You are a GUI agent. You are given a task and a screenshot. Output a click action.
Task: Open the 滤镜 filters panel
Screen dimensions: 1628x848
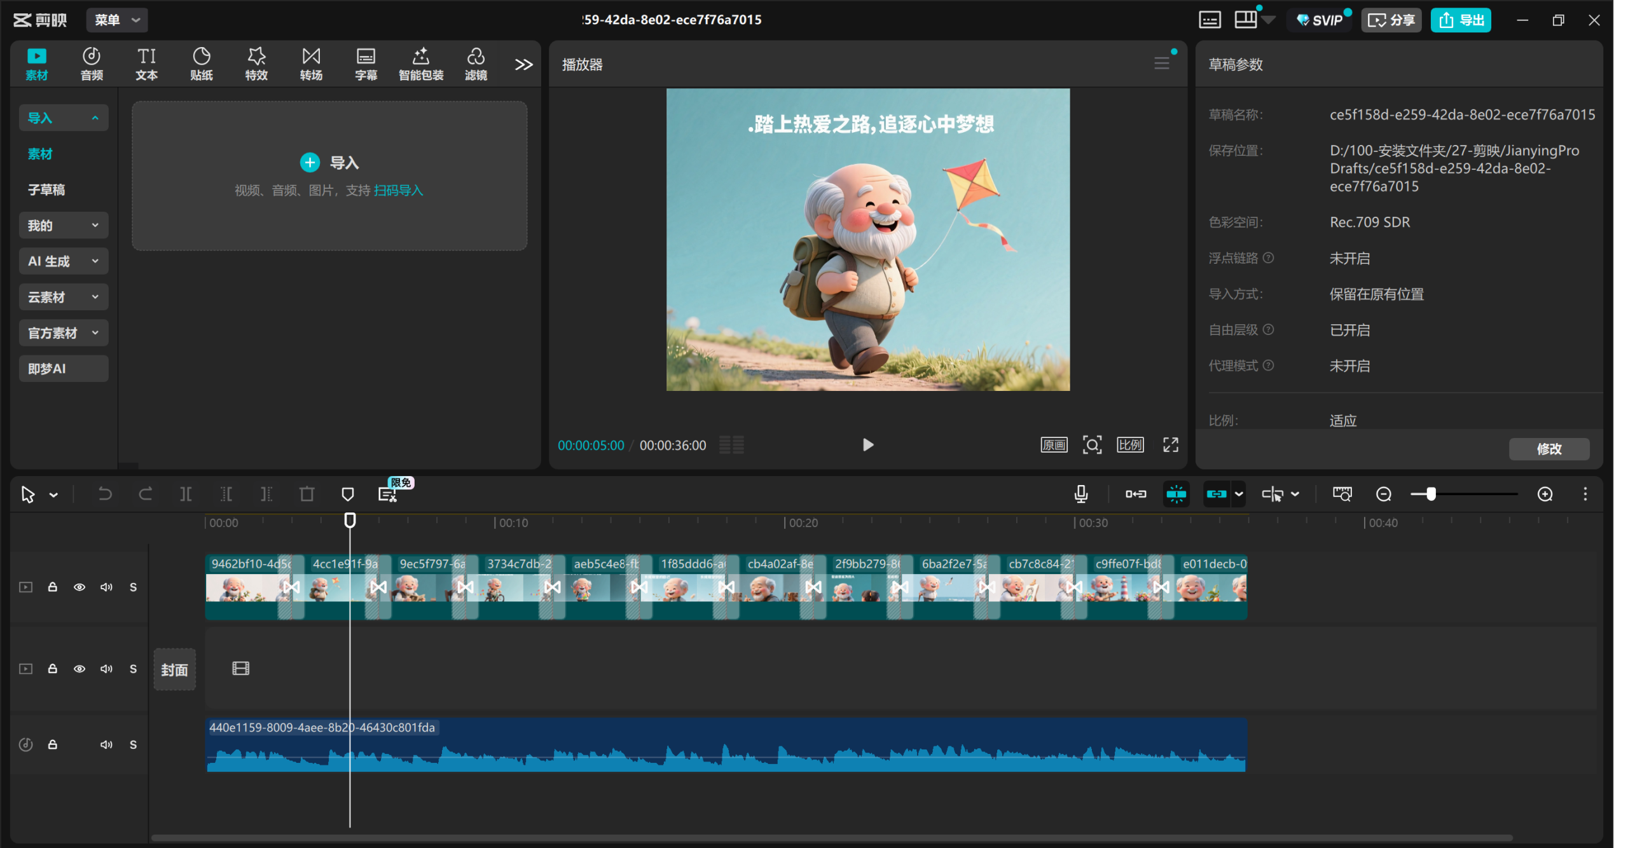(476, 64)
